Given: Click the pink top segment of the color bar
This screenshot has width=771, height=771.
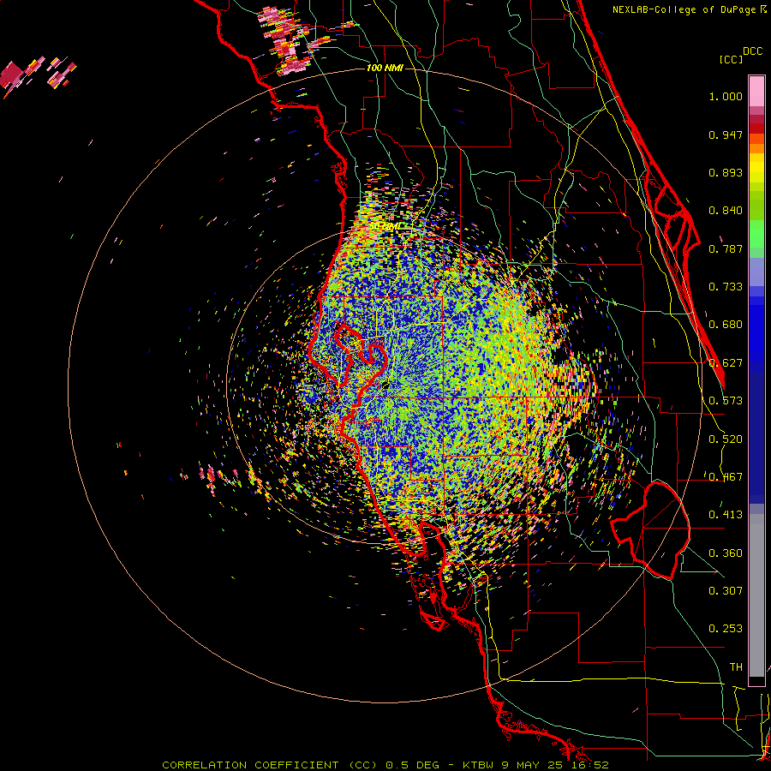Looking at the screenshot, I should point(756,91).
